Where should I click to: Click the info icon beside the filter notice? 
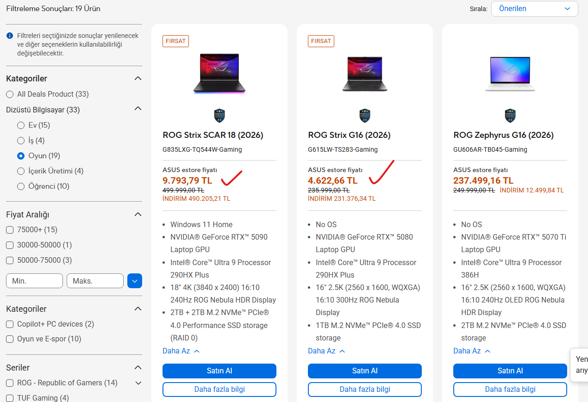9,36
